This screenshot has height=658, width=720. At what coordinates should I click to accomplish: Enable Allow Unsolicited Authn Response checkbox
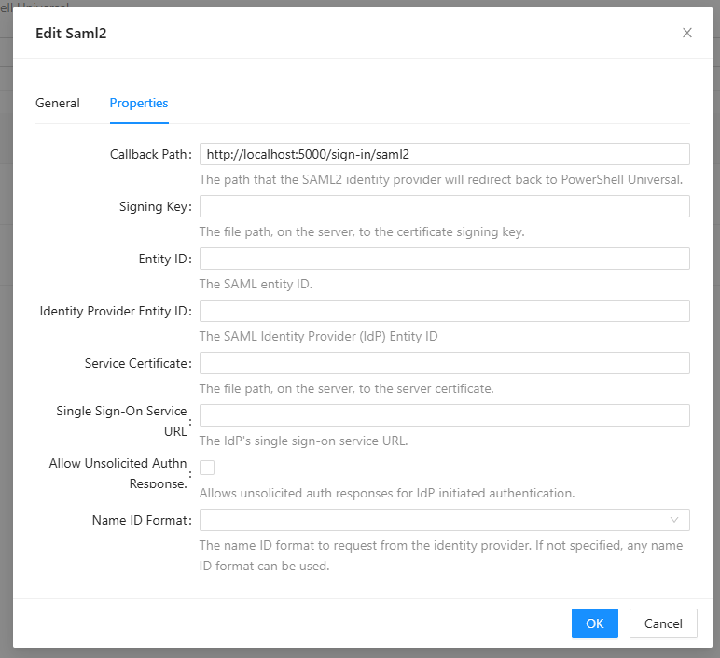click(207, 468)
